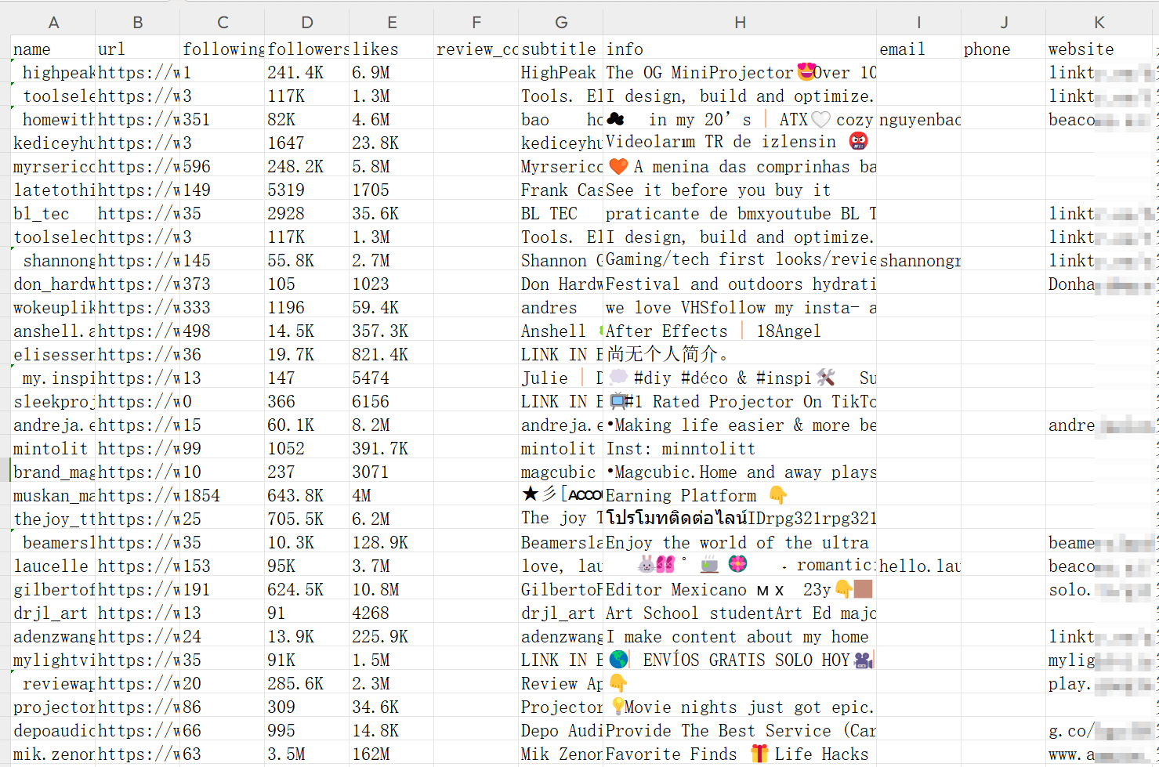Select the kediceyhu name cell
Screen dimensions: 1159x767
click(53, 143)
